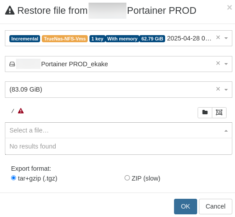Click the select-all files icon button

pyautogui.click(x=219, y=113)
